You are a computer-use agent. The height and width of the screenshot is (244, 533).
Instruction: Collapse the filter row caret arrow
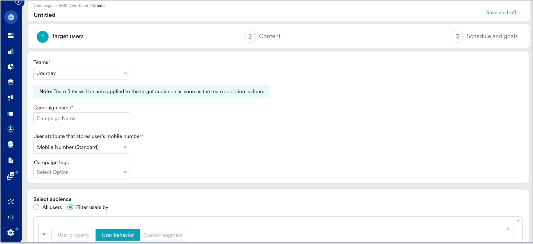pos(44,234)
